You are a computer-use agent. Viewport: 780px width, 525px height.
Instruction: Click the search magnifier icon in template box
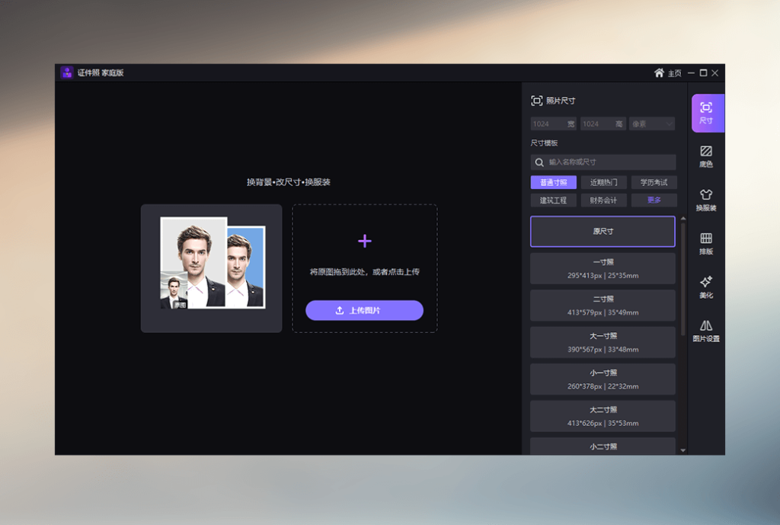[x=539, y=162]
